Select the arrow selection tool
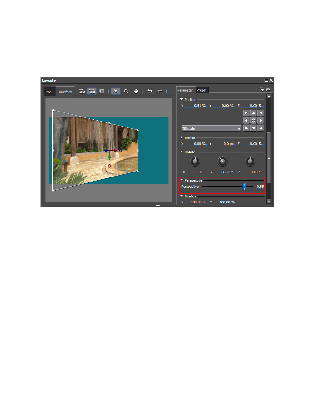This screenshot has height=405, width=312. tap(116, 91)
